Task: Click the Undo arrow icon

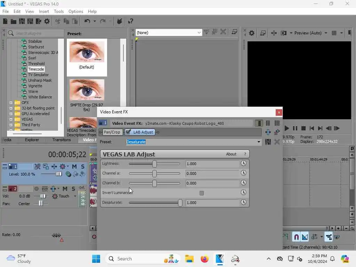Action: [x=87, y=21]
